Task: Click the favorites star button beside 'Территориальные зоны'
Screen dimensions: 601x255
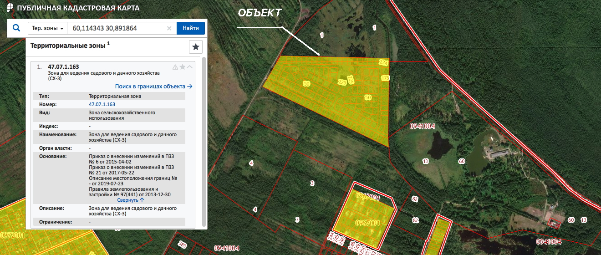Action: coord(195,47)
